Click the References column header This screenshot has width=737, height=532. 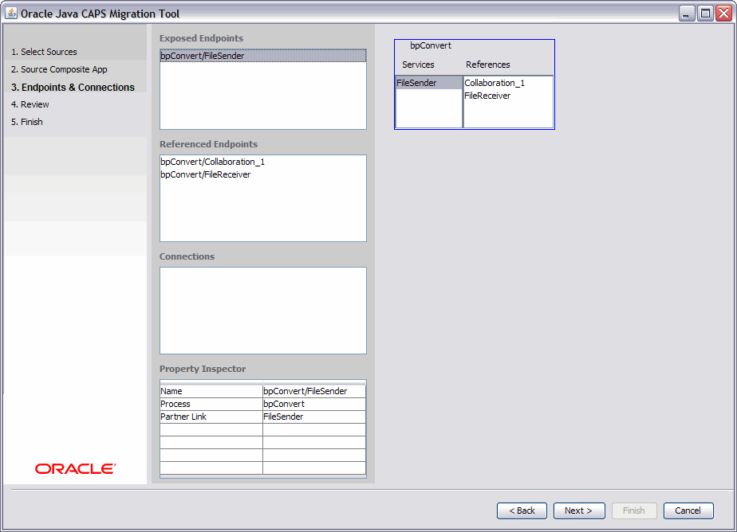point(488,65)
